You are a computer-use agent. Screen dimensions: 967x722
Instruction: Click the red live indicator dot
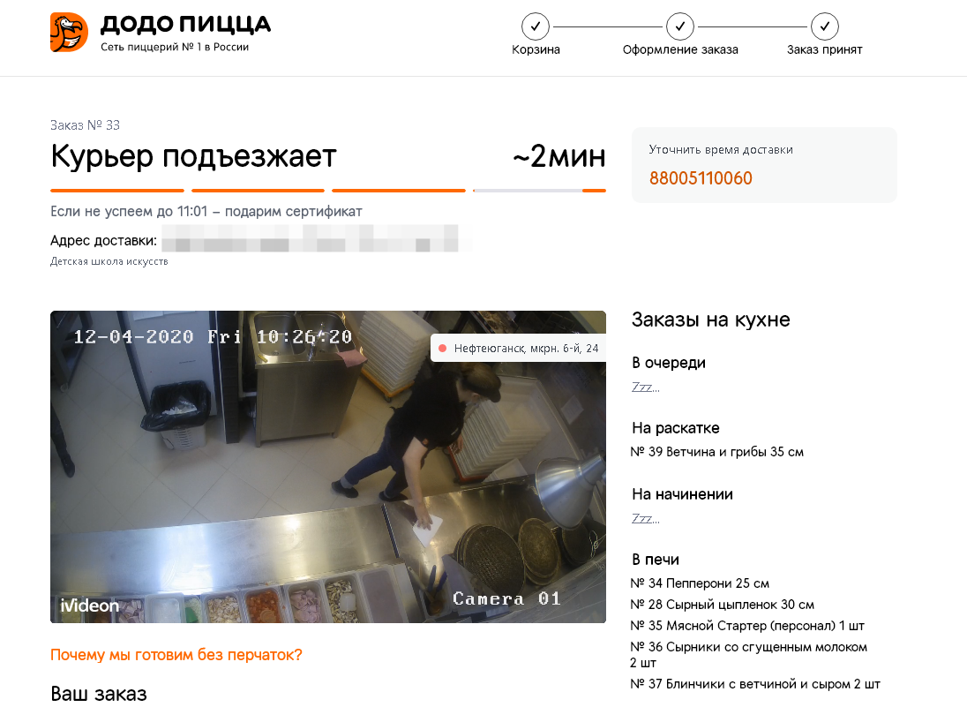pos(442,348)
